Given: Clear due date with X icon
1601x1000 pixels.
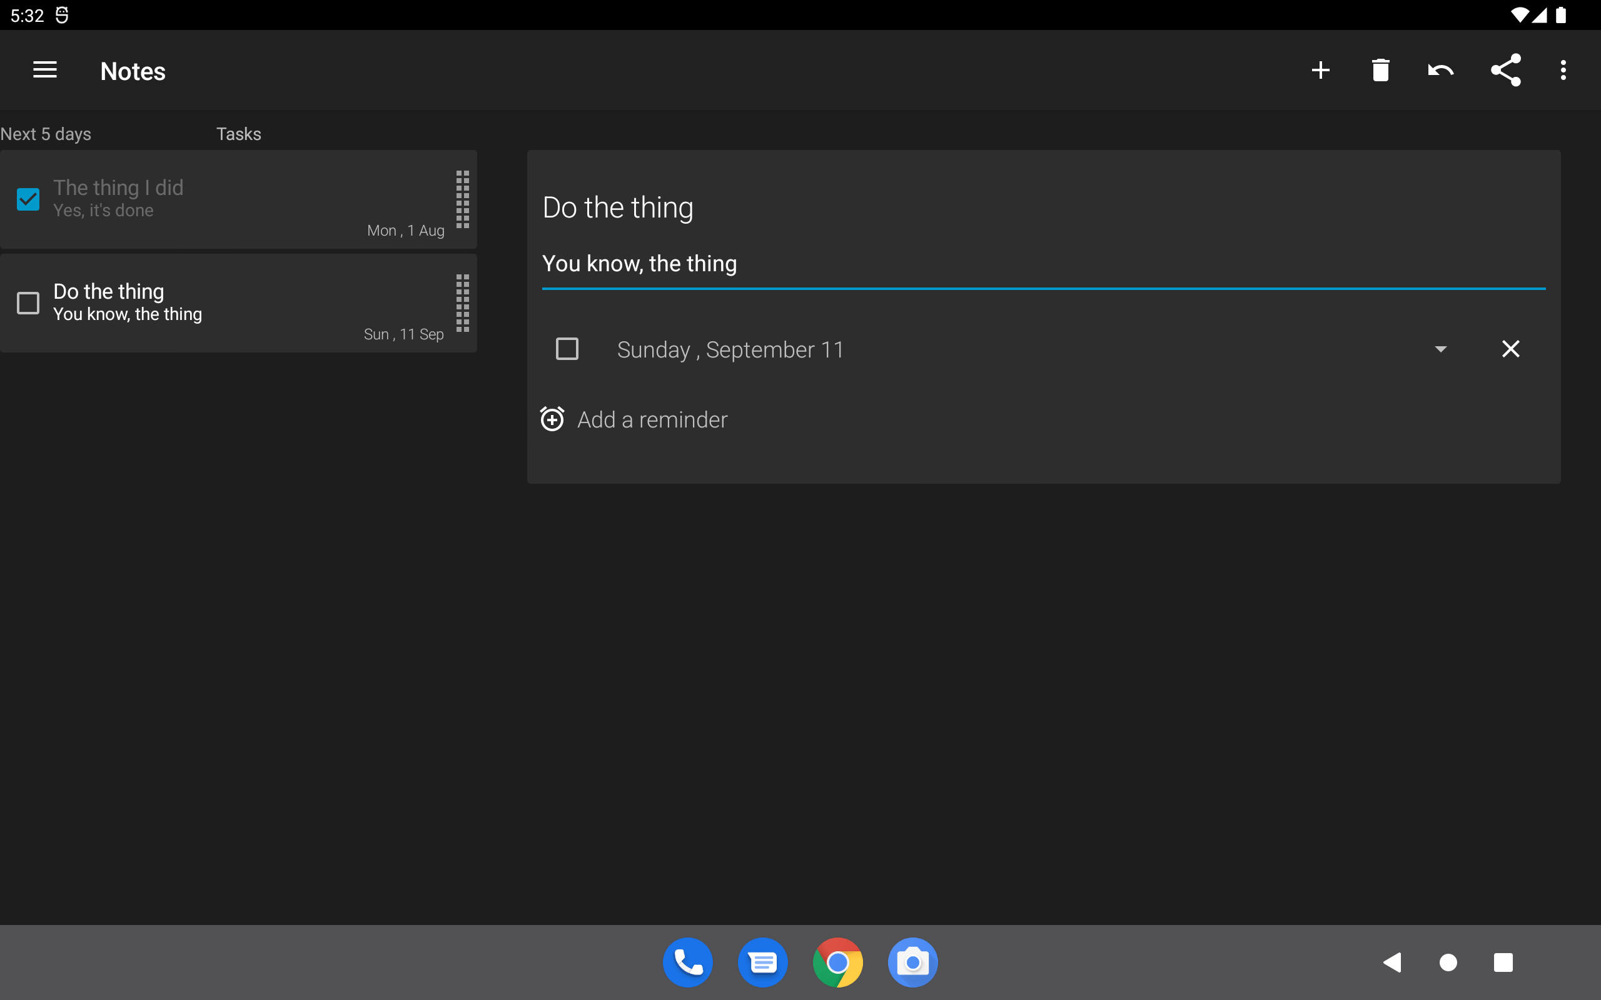Looking at the screenshot, I should coord(1510,349).
